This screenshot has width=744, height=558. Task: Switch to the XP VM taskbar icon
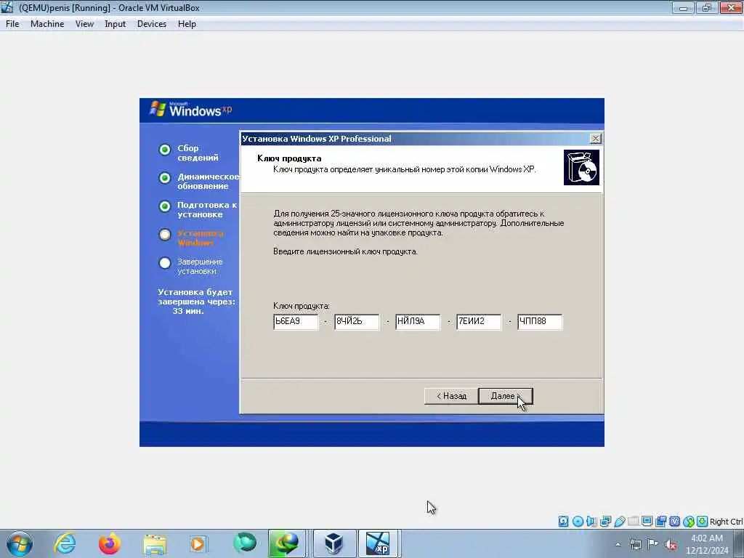tap(378, 543)
